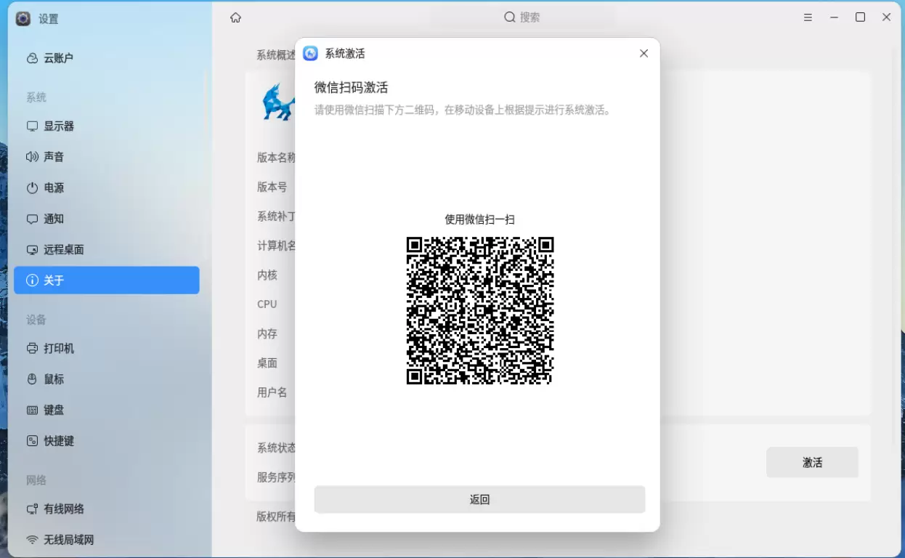Click the 关于 info icon in sidebar

[x=32, y=280]
